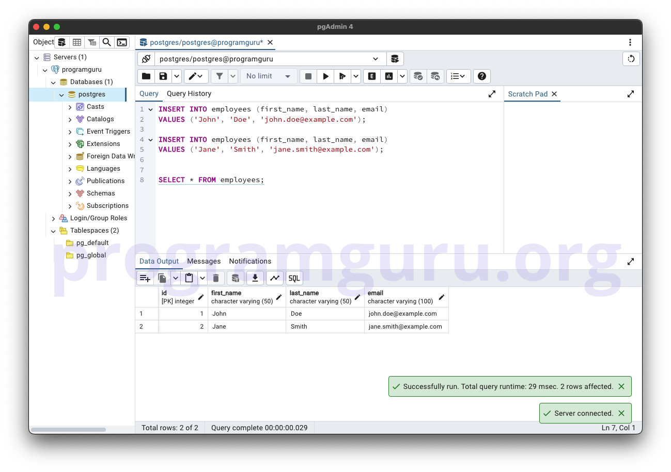Open the explain options dropdown arrow

click(402, 76)
